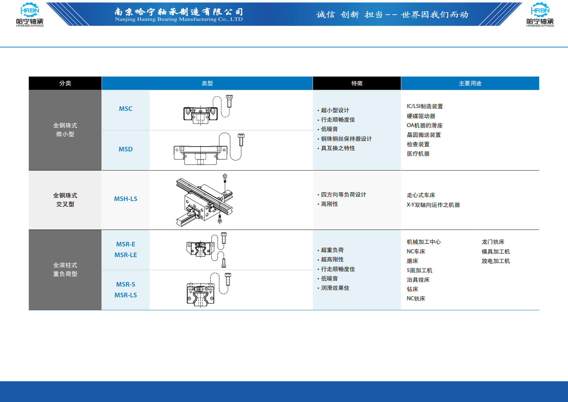Click the '磨床' application text
Viewport: 568px width, 402px height.
pos(412,261)
